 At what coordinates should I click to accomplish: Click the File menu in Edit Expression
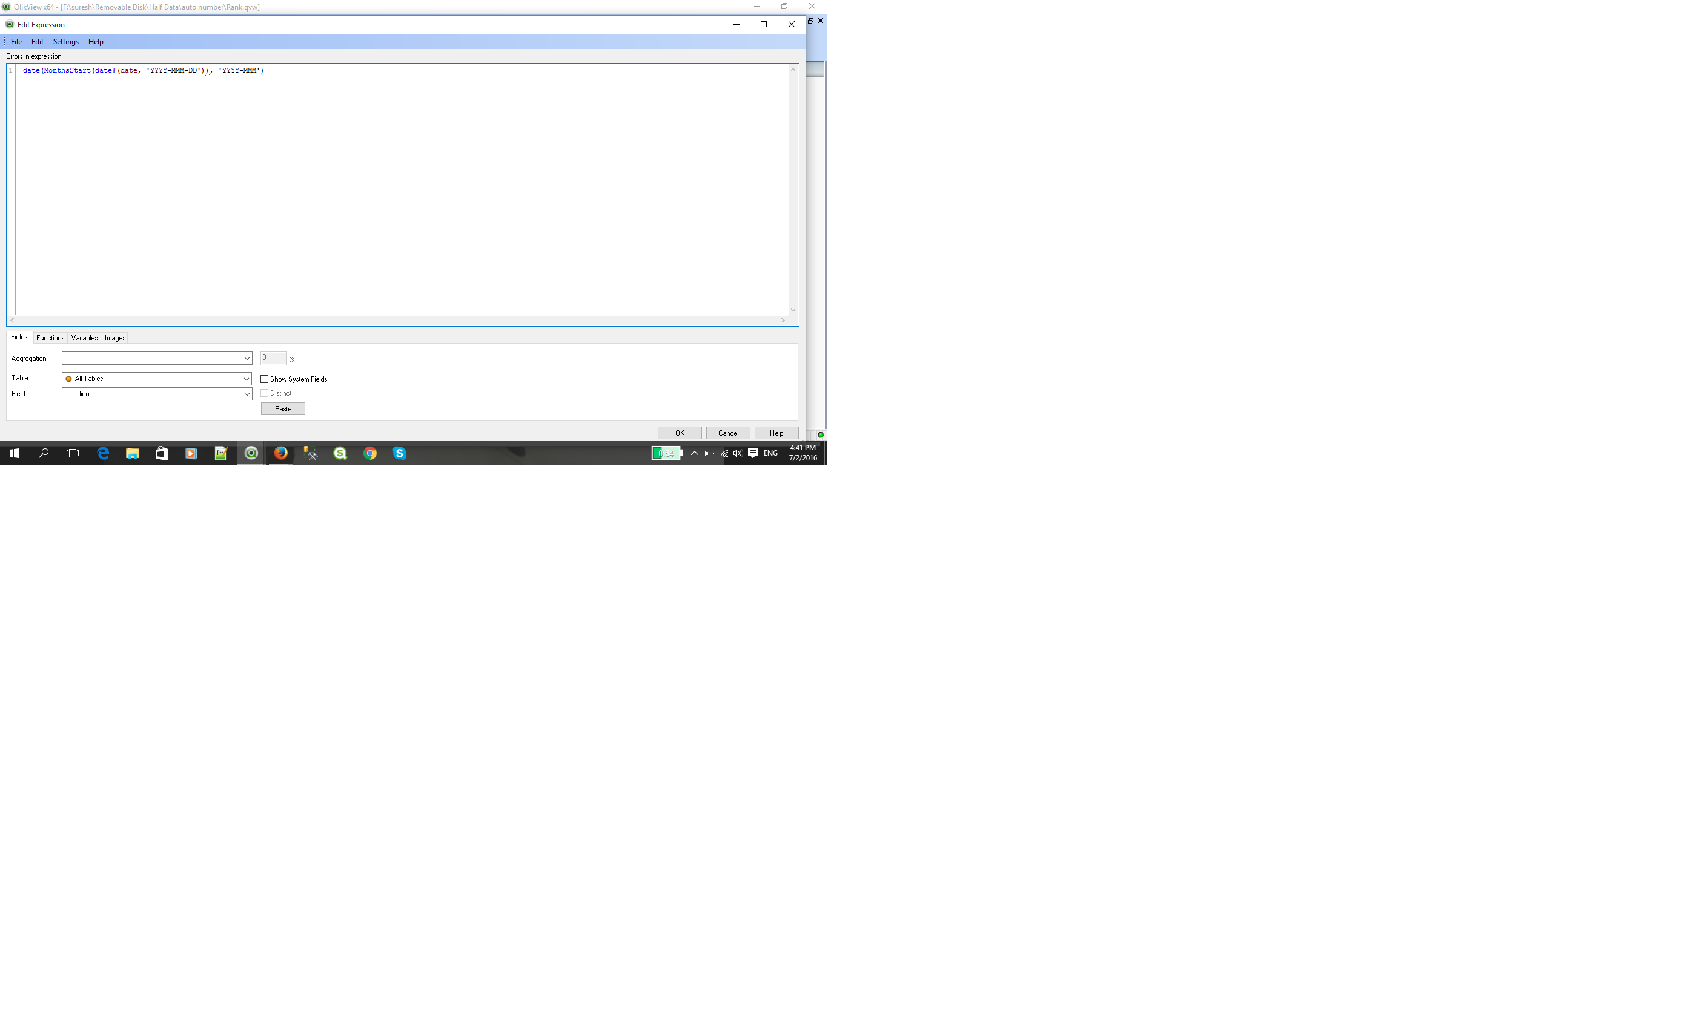coord(17,41)
